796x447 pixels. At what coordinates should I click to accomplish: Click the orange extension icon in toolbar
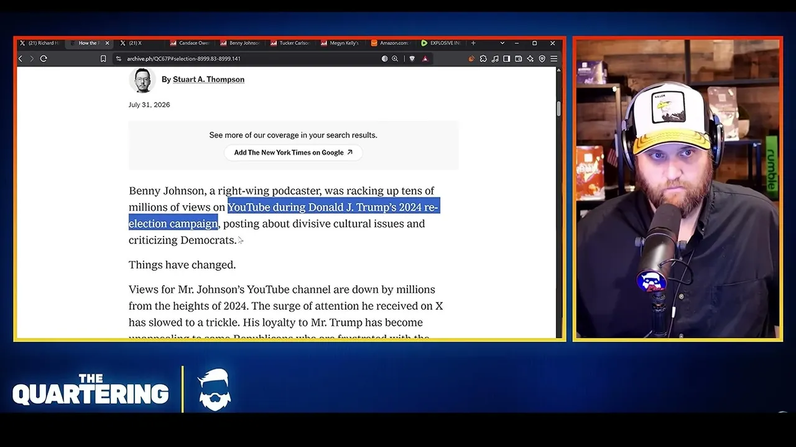[471, 58]
